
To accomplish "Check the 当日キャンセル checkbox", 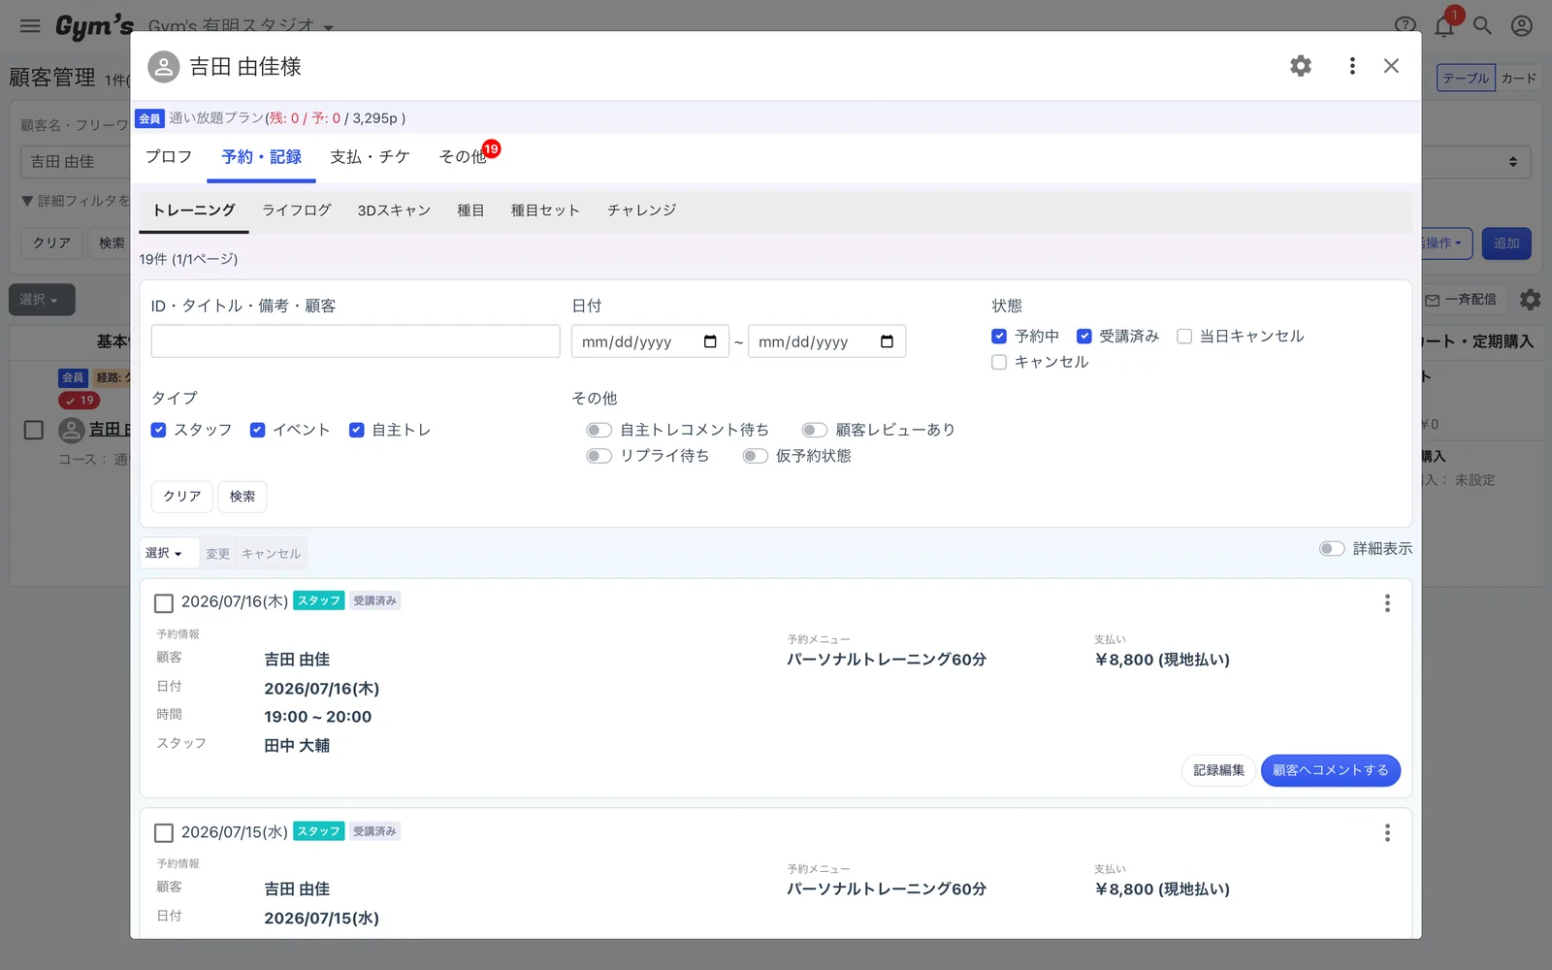I will click(1184, 337).
